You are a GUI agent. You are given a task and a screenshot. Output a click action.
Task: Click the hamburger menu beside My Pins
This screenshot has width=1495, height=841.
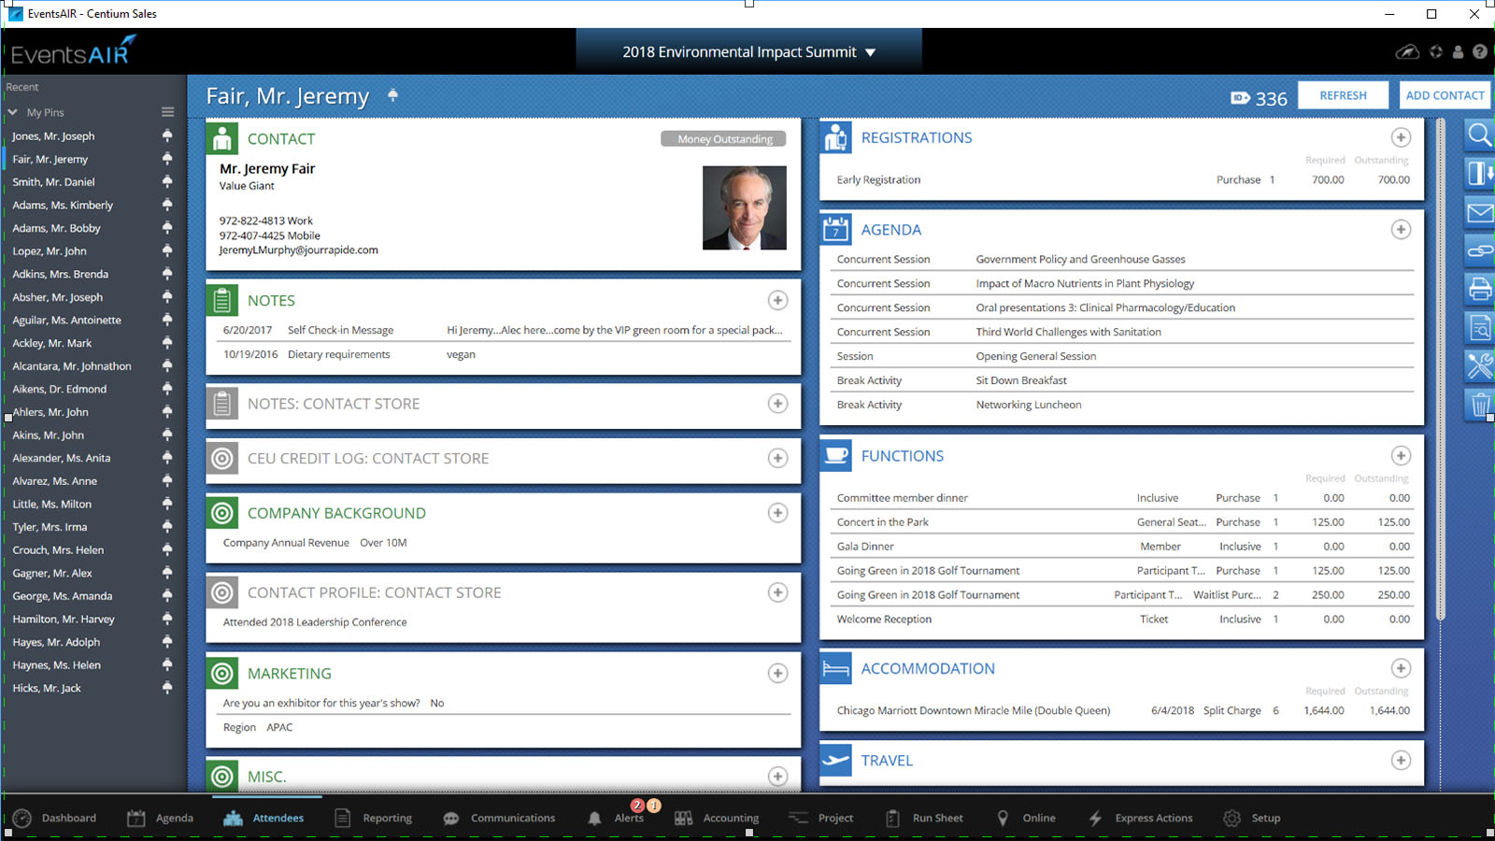(168, 112)
